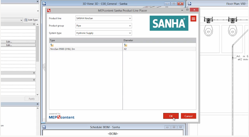
Task: Open the Product line dropdown
Action: (x=104, y=18)
